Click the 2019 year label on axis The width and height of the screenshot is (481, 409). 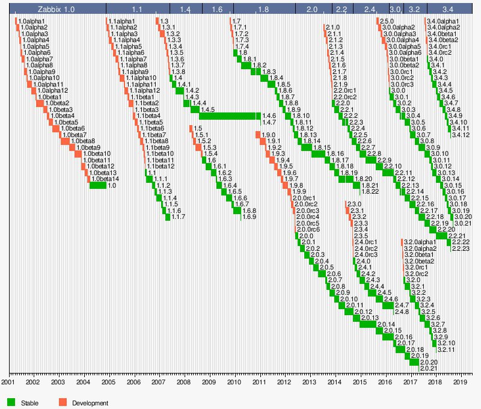pyautogui.click(x=460, y=382)
